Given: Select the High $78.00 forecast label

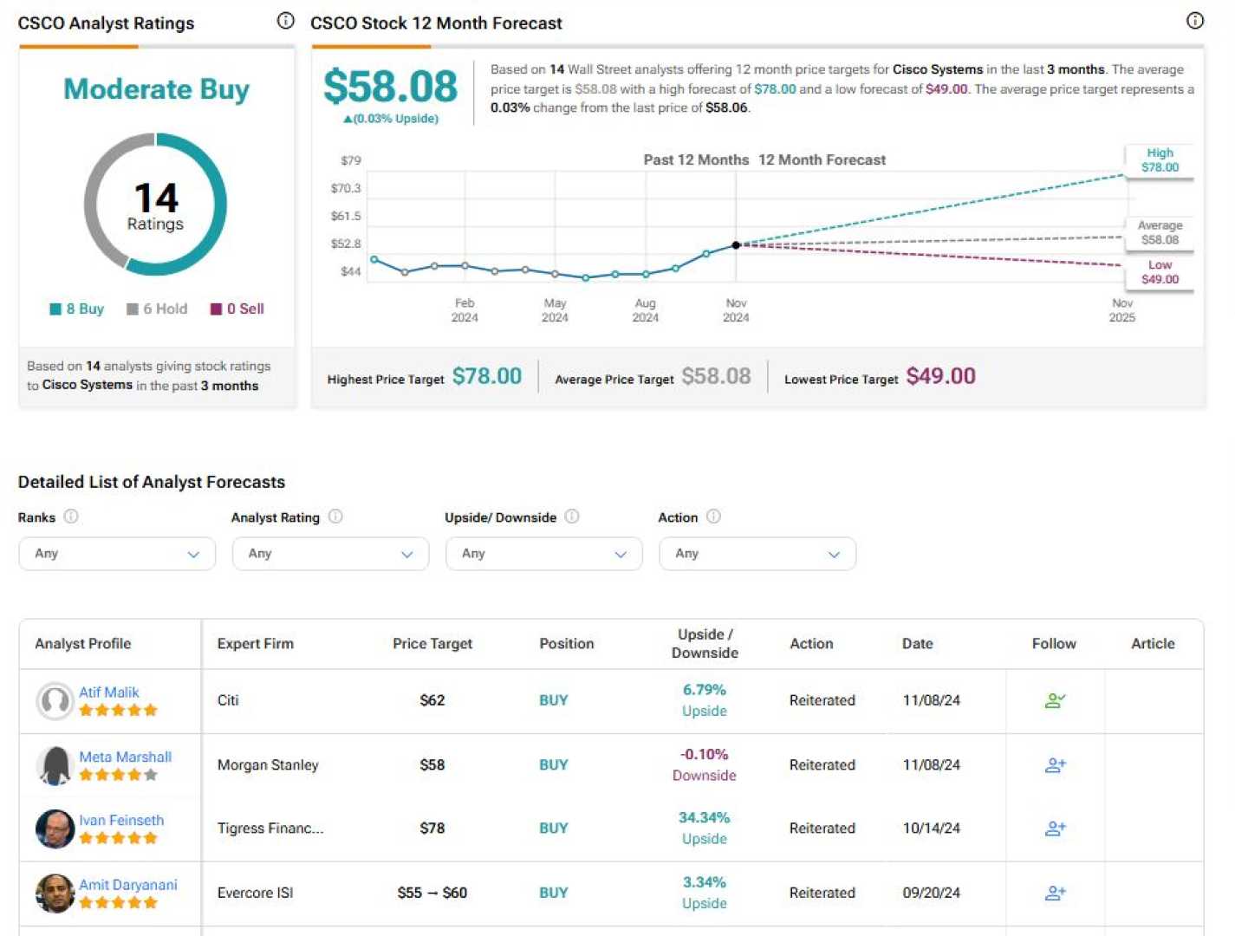Looking at the screenshot, I should click(1160, 160).
